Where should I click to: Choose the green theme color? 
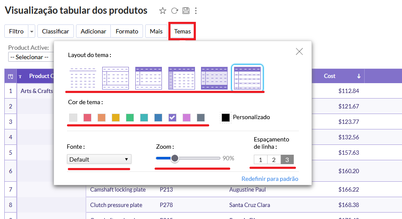[130, 118]
